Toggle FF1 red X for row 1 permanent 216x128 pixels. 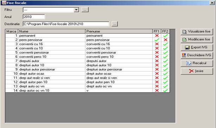[x=157, y=36]
